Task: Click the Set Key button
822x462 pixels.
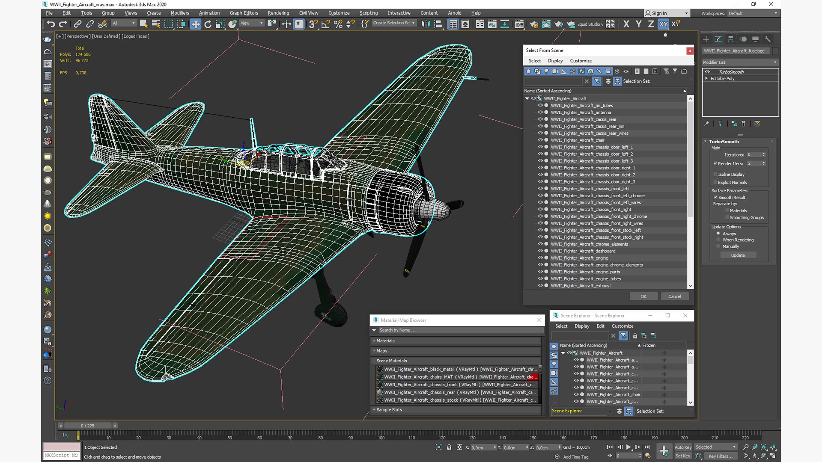Action: point(683,456)
